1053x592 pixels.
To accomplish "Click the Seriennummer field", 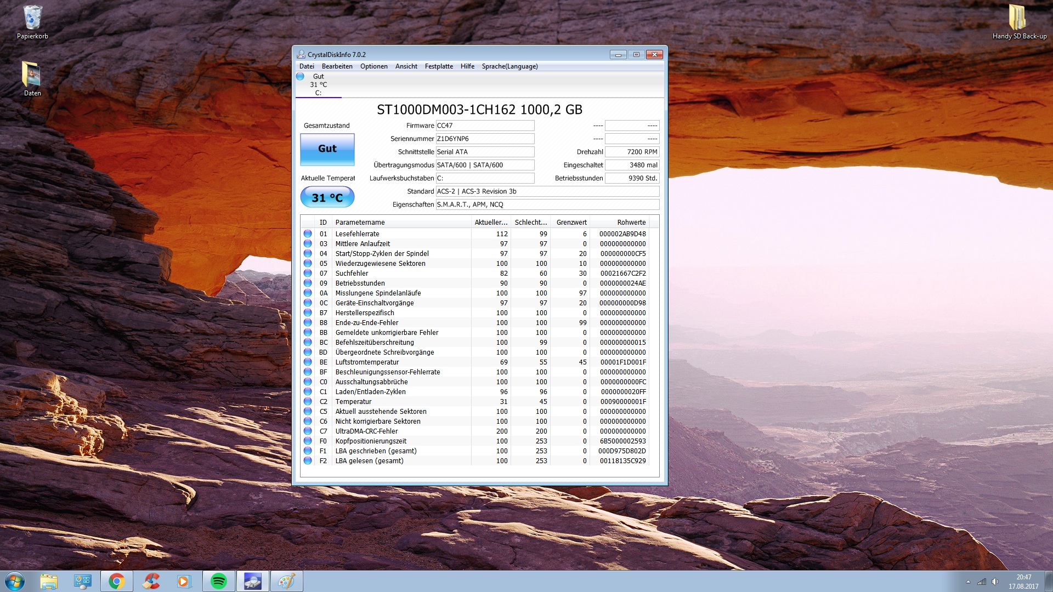I will tap(485, 139).
